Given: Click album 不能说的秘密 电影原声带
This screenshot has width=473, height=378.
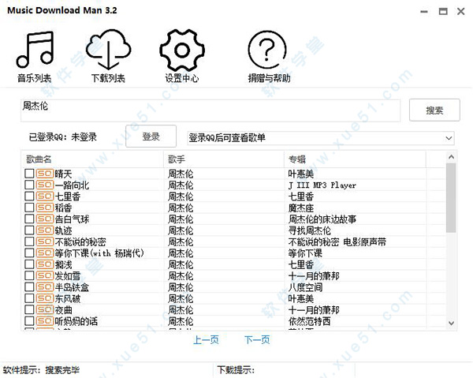Looking at the screenshot, I should (x=337, y=241).
